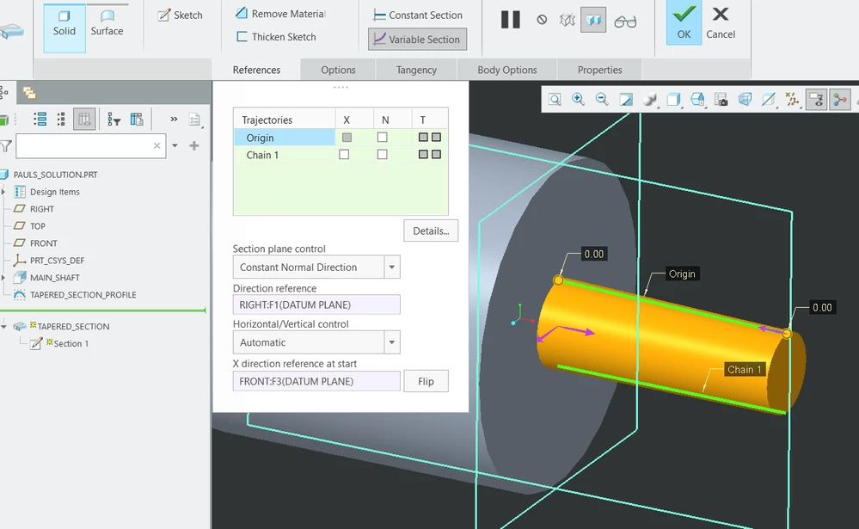This screenshot has height=529, width=859.
Task: Open the Body Options tab
Action: [507, 71]
